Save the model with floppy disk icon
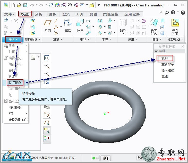188x163 pixels. (x=25, y=5)
